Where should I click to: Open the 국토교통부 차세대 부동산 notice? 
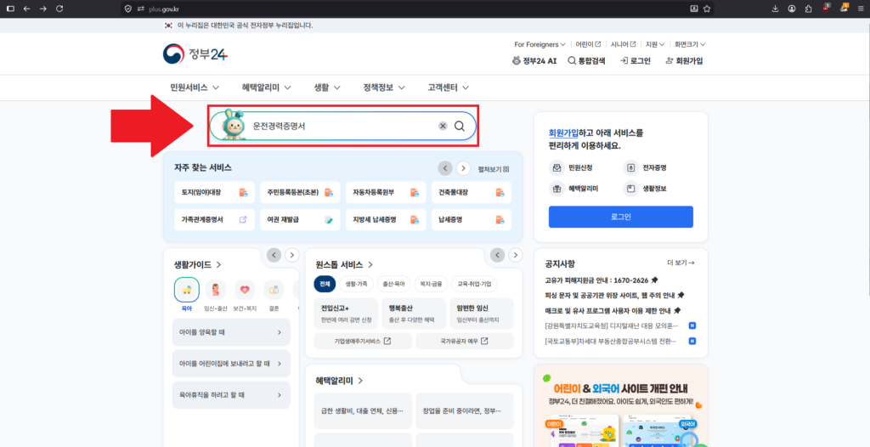(611, 341)
